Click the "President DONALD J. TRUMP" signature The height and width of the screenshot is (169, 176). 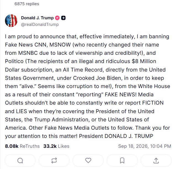pos(116,136)
